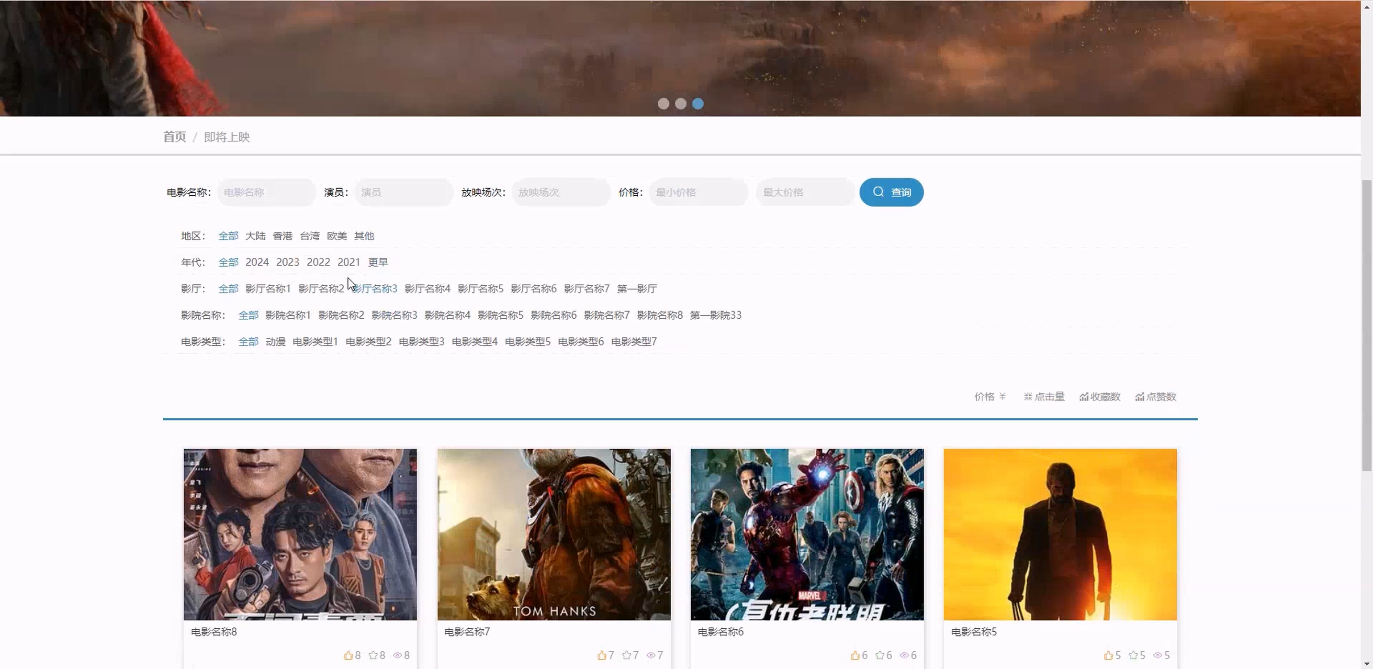Sort by 点击量 click count
1373x669 pixels.
pyautogui.click(x=1044, y=397)
